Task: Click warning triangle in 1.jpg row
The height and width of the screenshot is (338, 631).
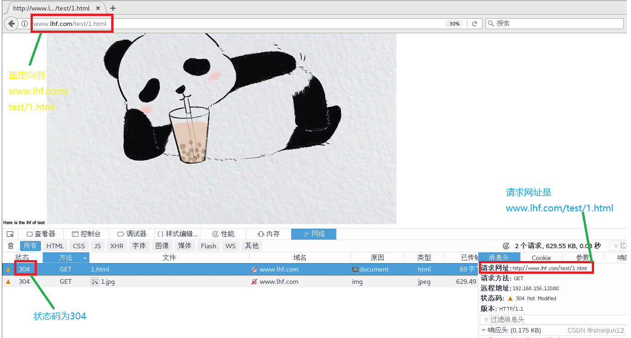Action: [8, 282]
